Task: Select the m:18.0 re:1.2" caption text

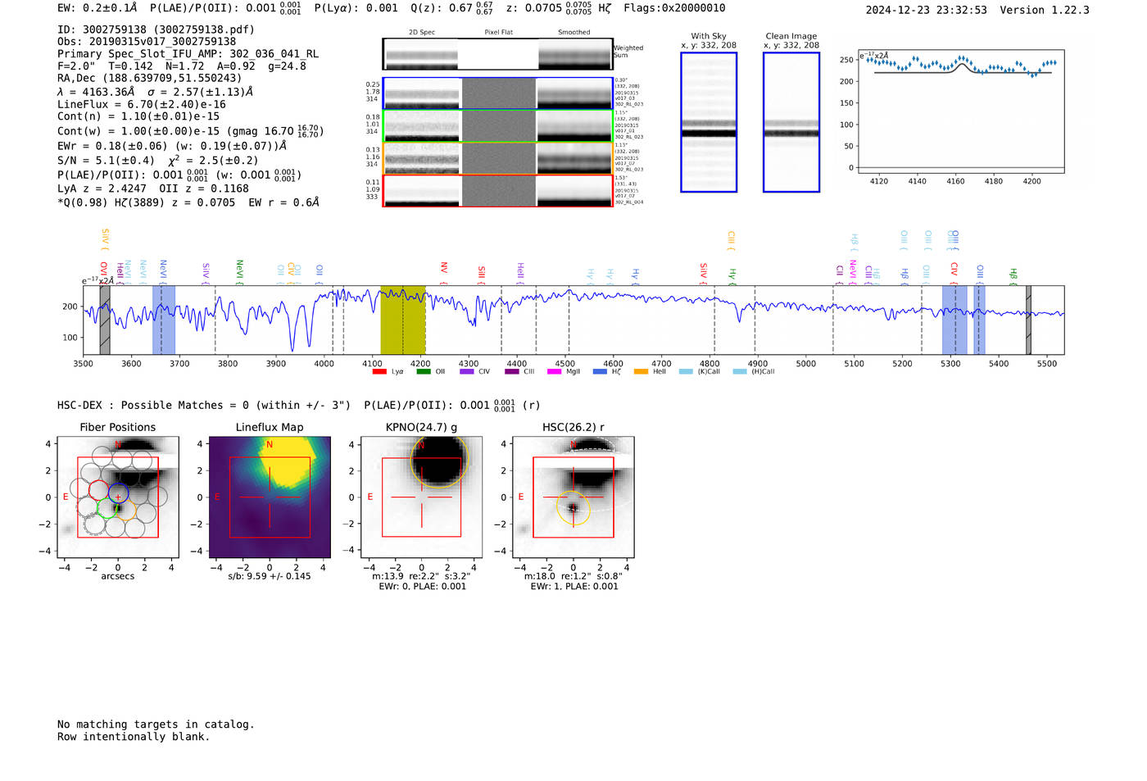Action: pos(573,576)
